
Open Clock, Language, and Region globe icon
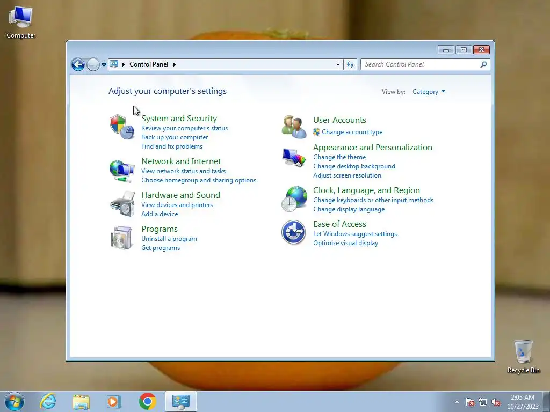pos(294,199)
